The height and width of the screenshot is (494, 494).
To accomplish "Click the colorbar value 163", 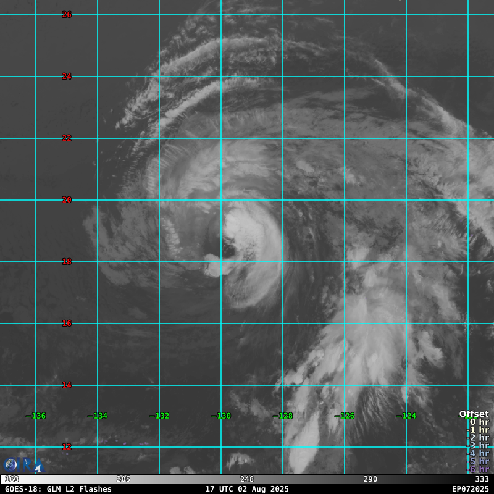I will pyautogui.click(x=12, y=479).
